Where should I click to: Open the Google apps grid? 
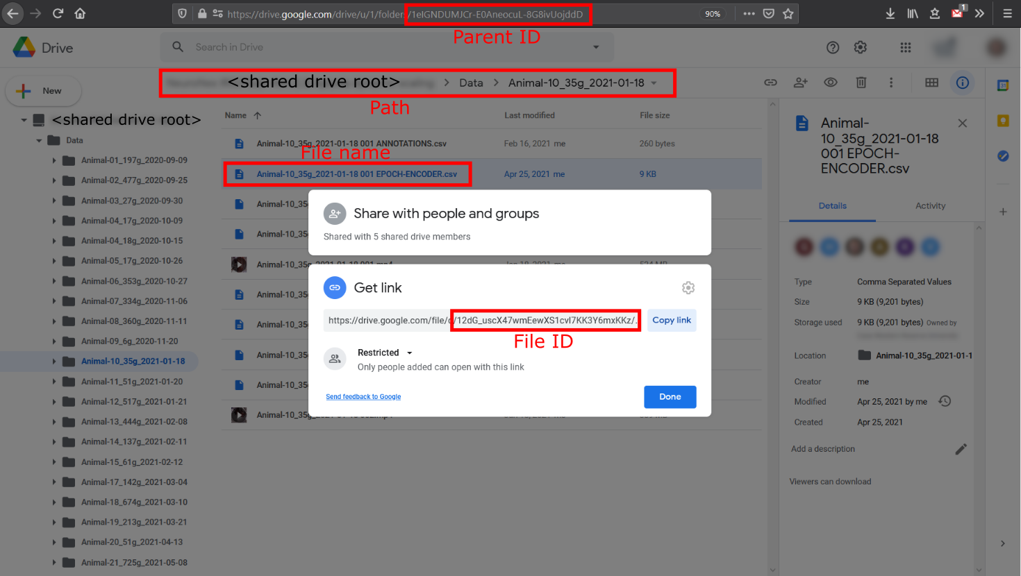pyautogui.click(x=906, y=47)
